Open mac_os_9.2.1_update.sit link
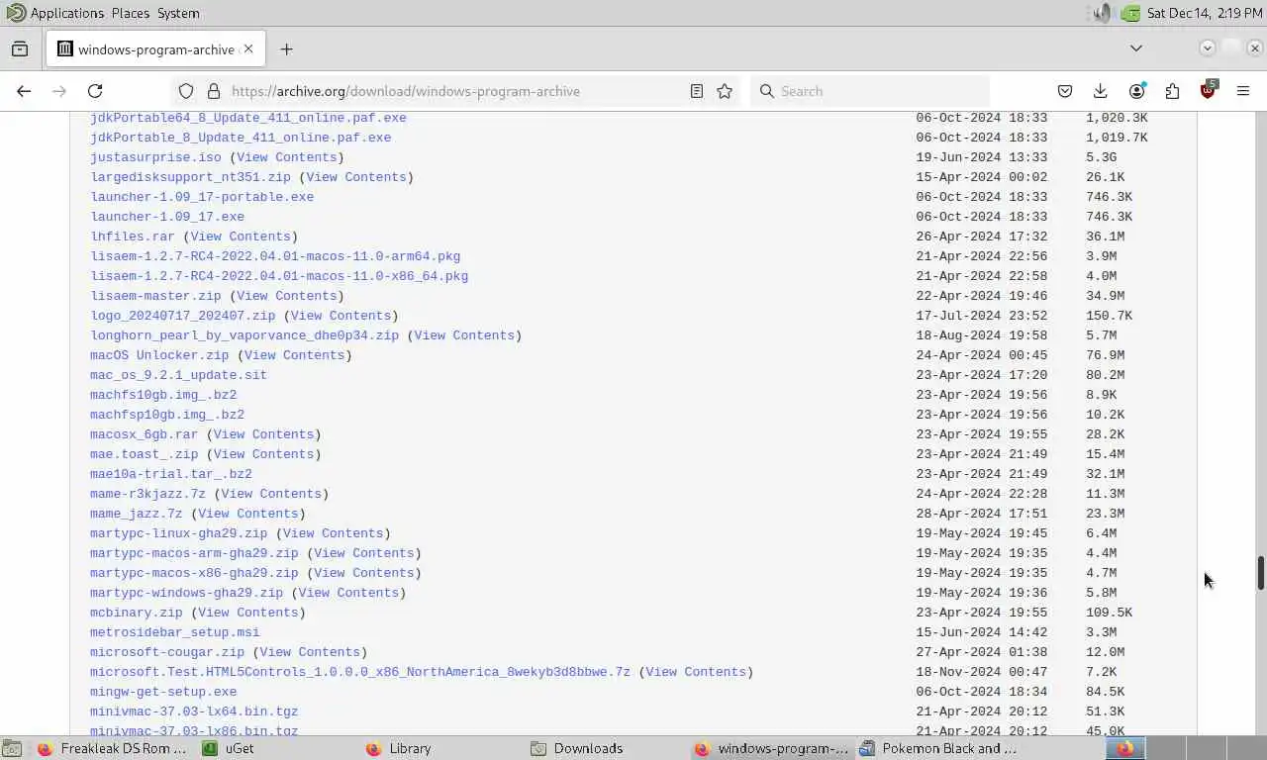Screen dimensions: 1267x760 178,375
